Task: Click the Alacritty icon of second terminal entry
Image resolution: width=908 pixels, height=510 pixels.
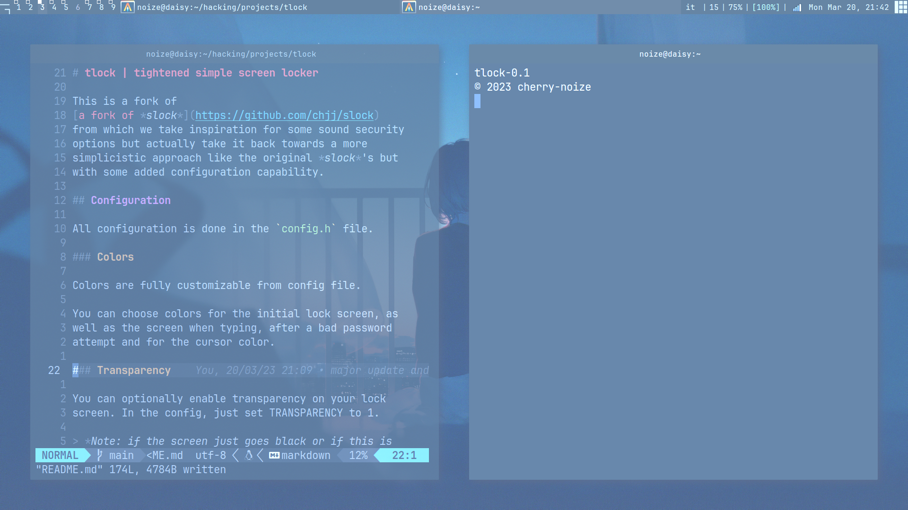Action: [x=409, y=7]
